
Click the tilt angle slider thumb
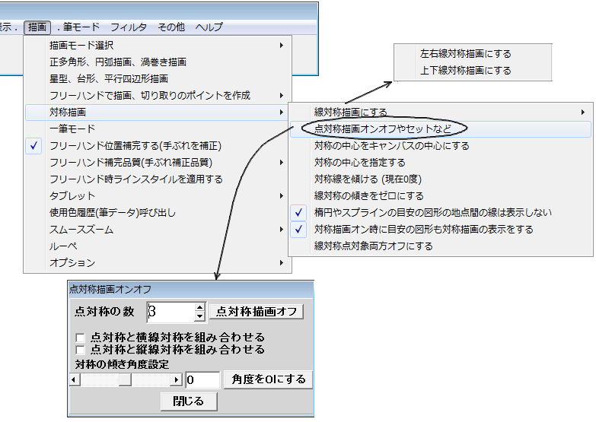coord(125,379)
